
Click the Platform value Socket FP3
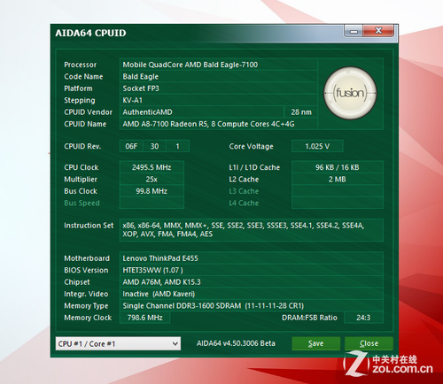pos(219,88)
